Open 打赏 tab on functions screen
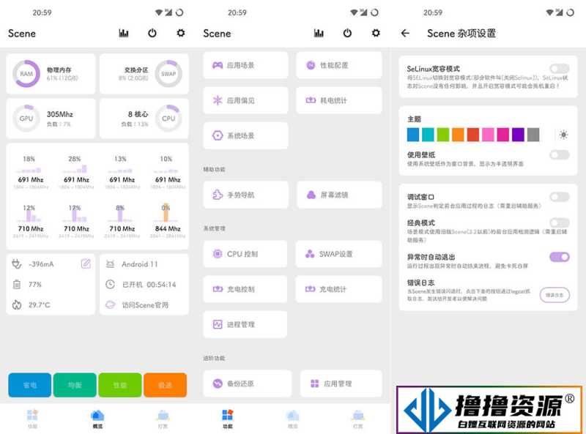 (357, 419)
